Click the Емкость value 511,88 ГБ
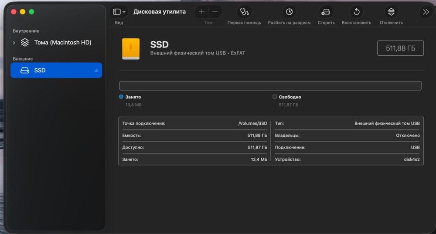Viewport: 436px width, 234px height. (x=257, y=136)
